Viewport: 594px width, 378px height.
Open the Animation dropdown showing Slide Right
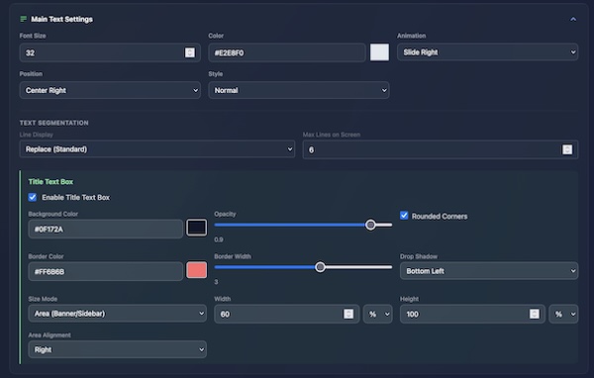coord(487,52)
